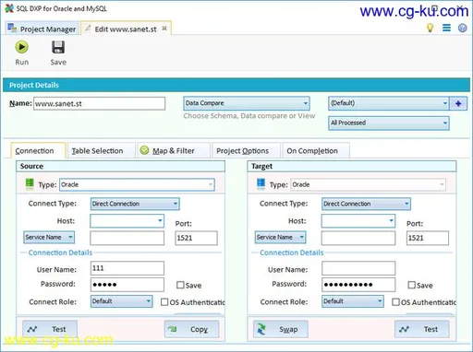Click the Source service name text field
This screenshot has height=352, width=473.
pos(127,238)
